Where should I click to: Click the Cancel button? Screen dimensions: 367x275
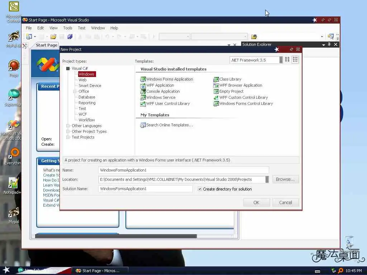pos(286,203)
